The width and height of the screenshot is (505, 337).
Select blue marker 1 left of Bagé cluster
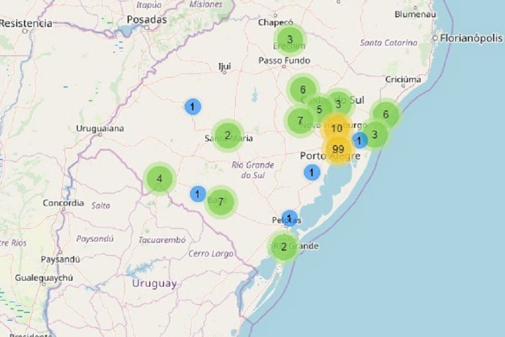[198, 194]
